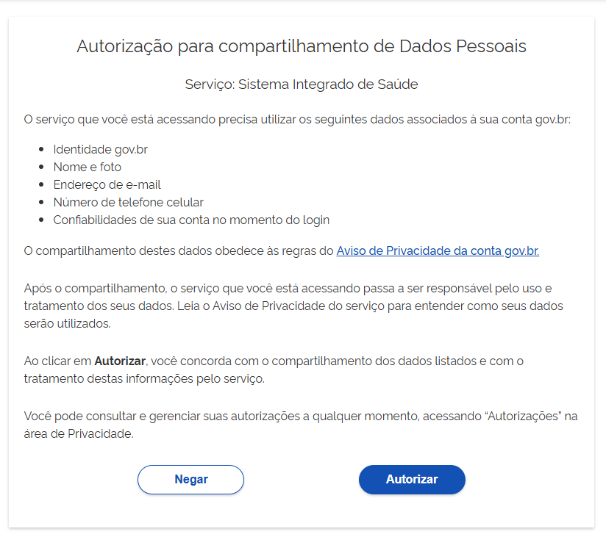
Task: Click the text 'área de Privacidade'
Action: pos(79,434)
